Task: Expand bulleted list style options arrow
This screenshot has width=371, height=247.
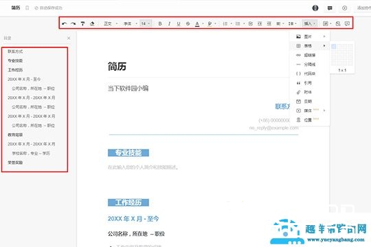Action: 244,23
